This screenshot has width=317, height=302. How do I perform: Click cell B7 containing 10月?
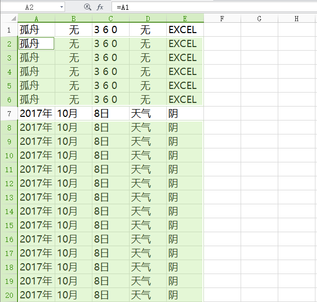(74, 113)
